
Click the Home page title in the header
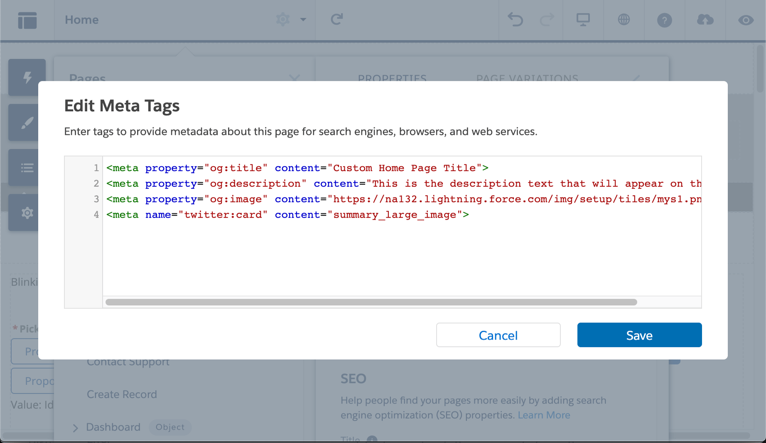[x=82, y=20]
